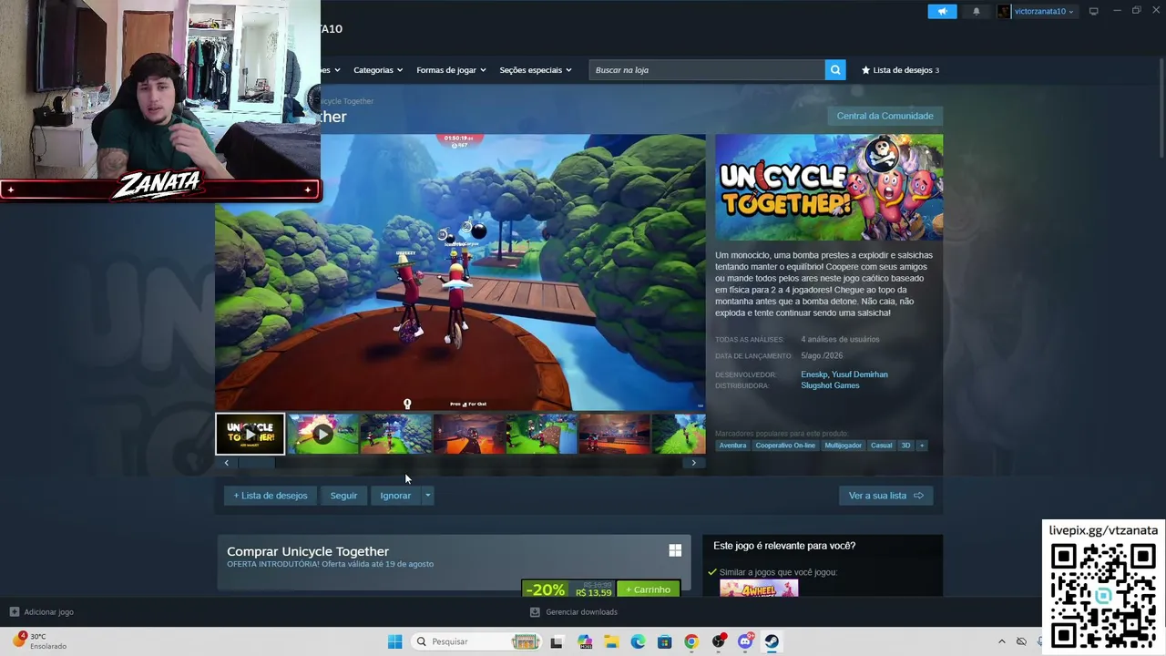Open the Gerenciar downloads link
1166x656 pixels.
581,612
